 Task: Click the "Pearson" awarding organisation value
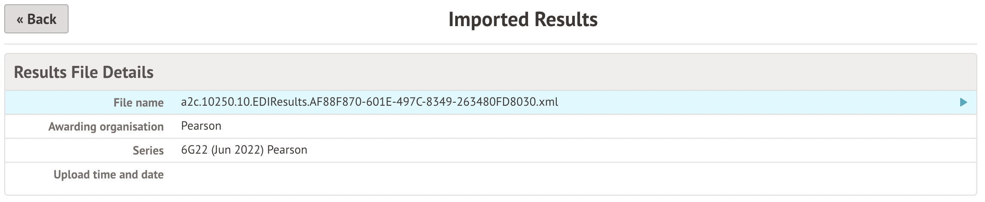coord(201,126)
